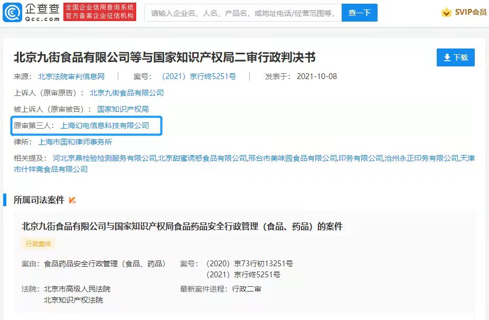Image resolution: width=489 pixels, height=320 pixels.
Task: Click the red 全国企业信用查询系统 banner
Action: (x=100, y=12)
